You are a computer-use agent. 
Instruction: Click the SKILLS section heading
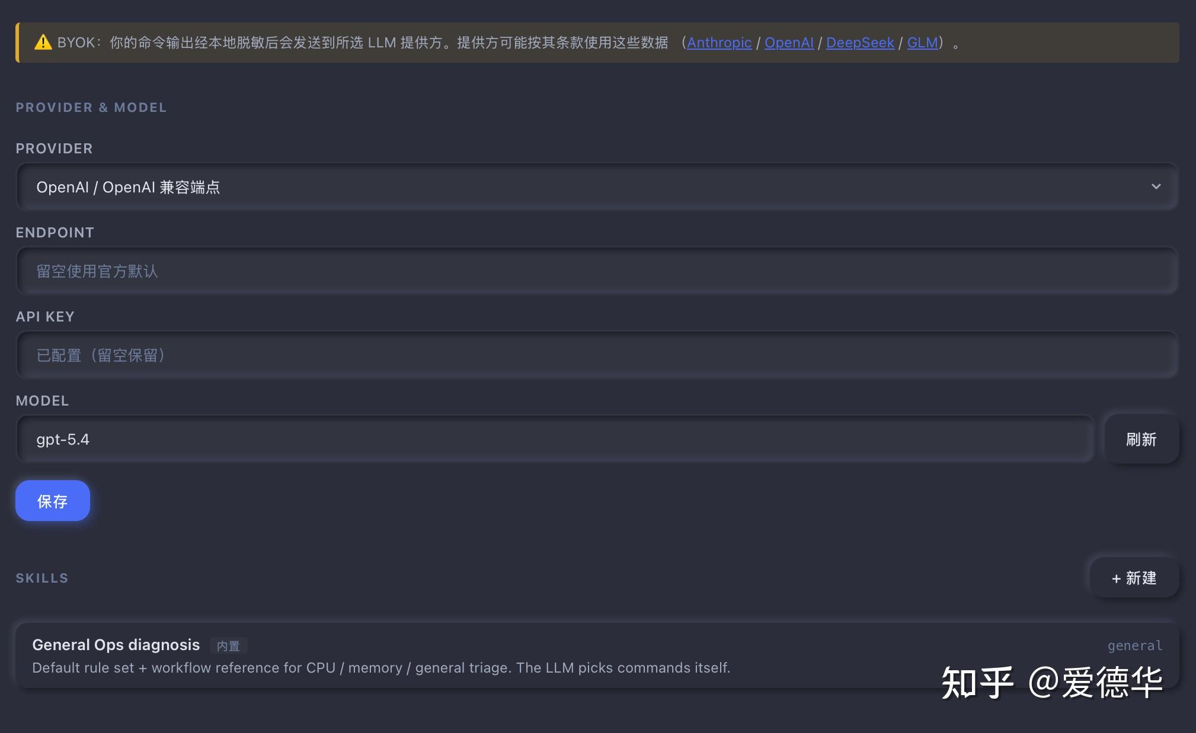click(42, 578)
